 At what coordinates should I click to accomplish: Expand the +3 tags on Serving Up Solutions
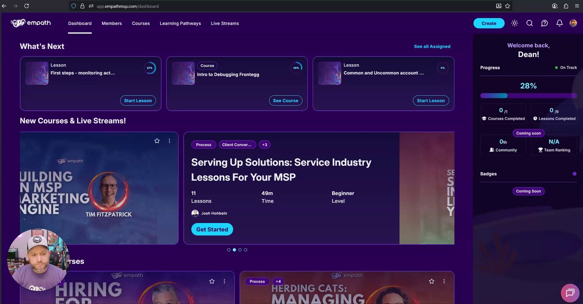[x=264, y=144]
